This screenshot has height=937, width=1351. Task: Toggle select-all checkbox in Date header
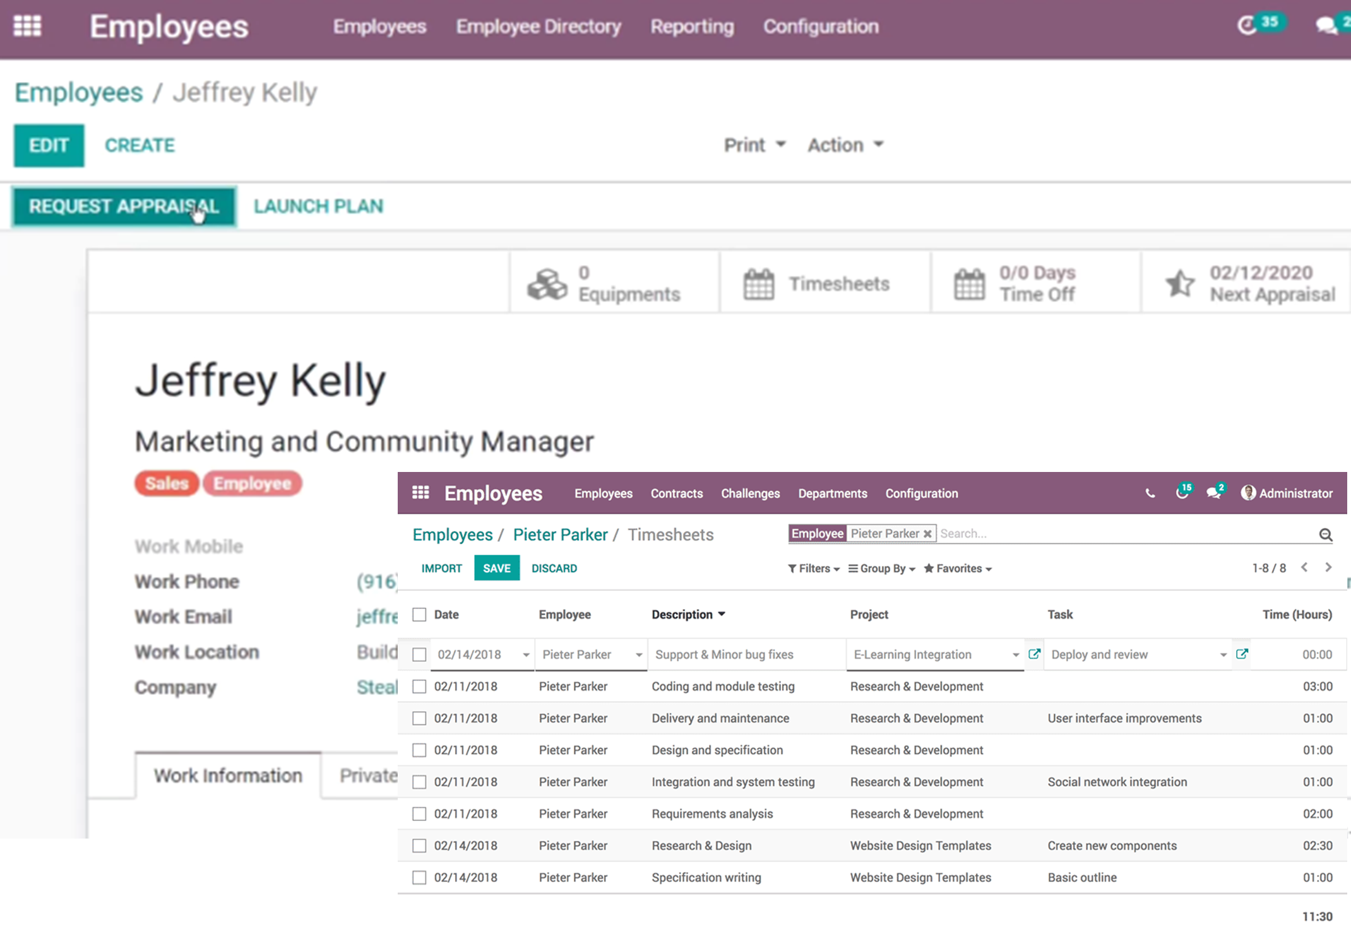click(x=419, y=615)
